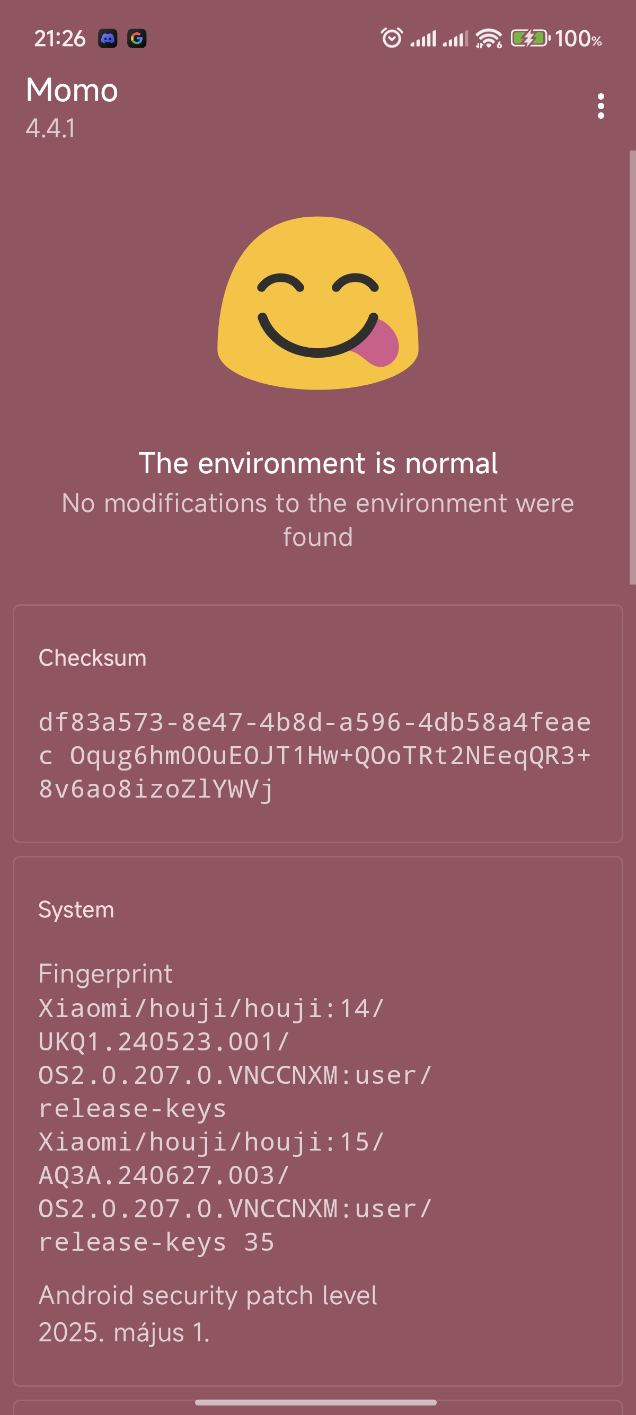Tap the bottom navigation gesture bar
The height and width of the screenshot is (1415, 636).
(316, 1402)
